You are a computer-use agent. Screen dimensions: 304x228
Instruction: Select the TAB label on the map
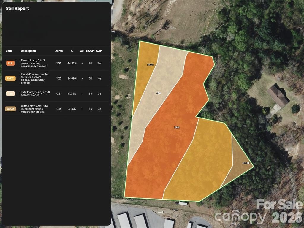(159, 93)
